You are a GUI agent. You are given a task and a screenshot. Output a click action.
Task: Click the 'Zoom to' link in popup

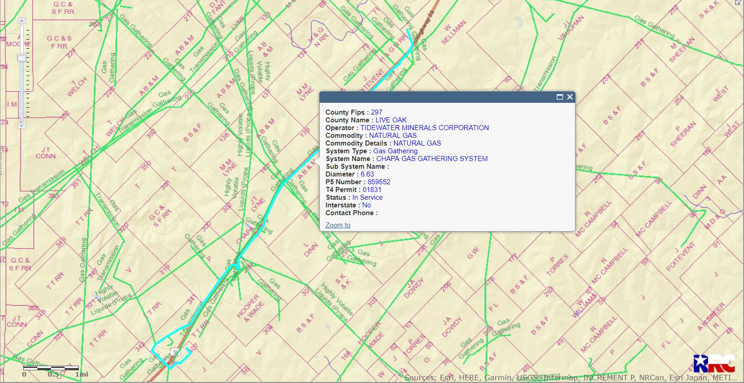click(338, 225)
